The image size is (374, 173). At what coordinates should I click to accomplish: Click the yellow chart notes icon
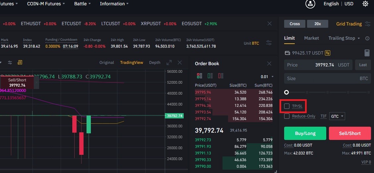tap(20, 62)
